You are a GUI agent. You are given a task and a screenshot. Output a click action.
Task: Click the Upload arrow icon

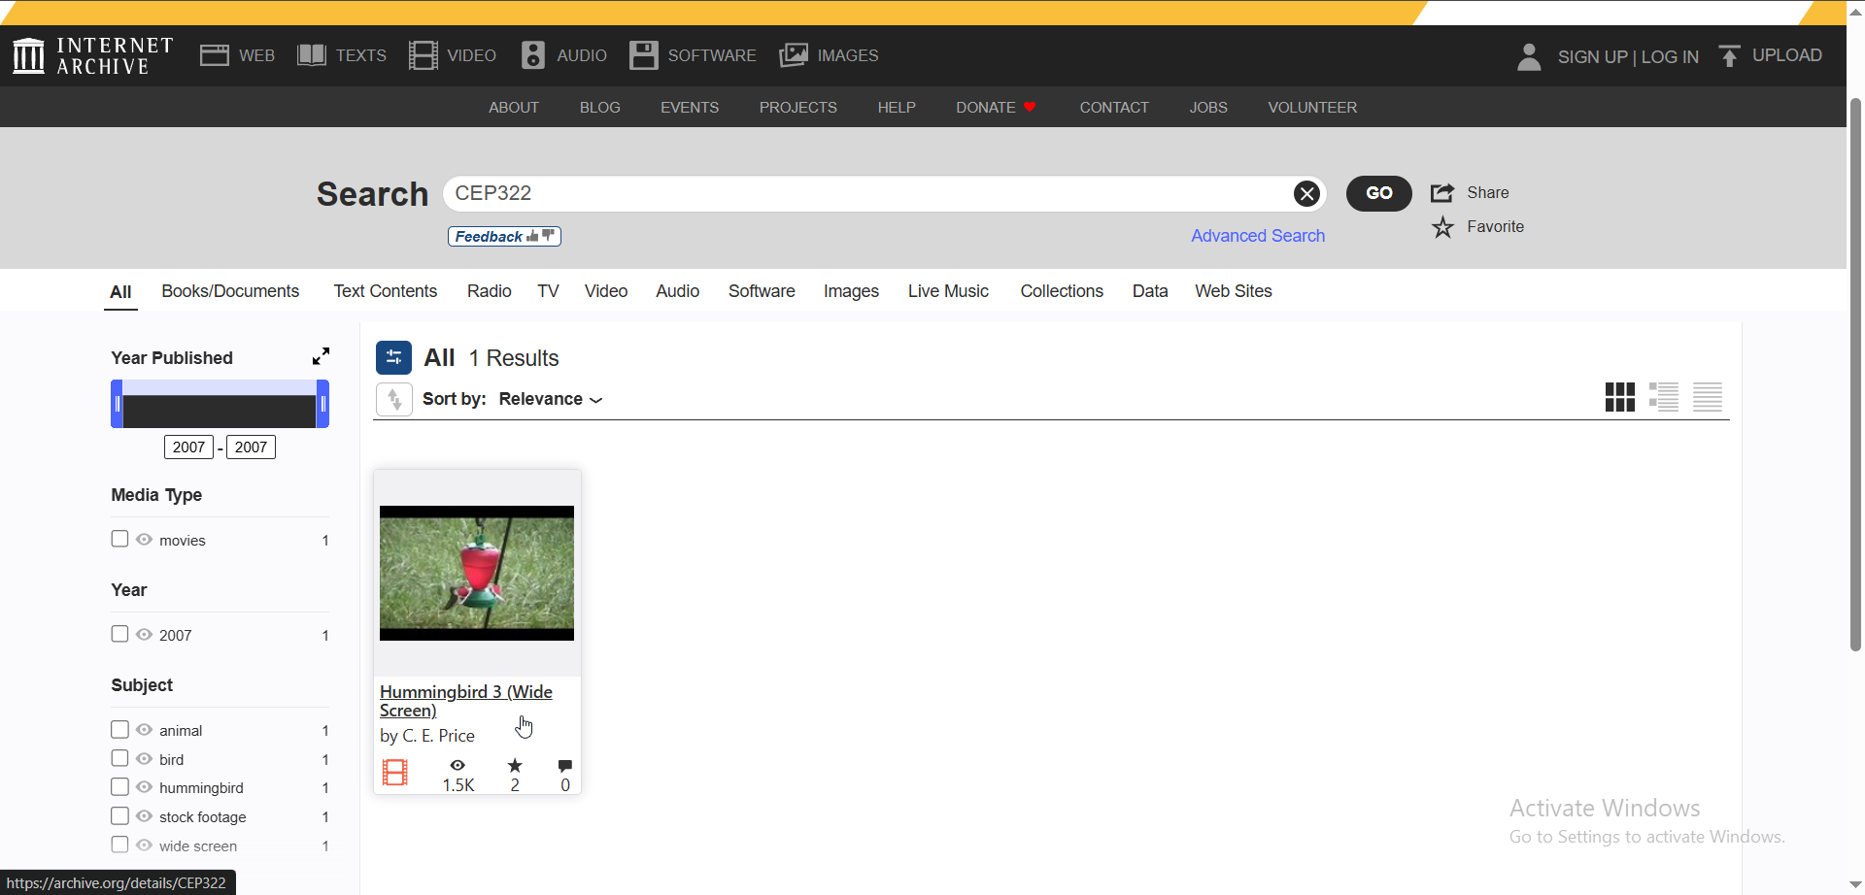click(1729, 56)
